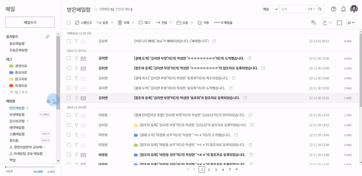Click the new-window icon on 커뮤니티 폐쇄 mail

click(214, 41)
